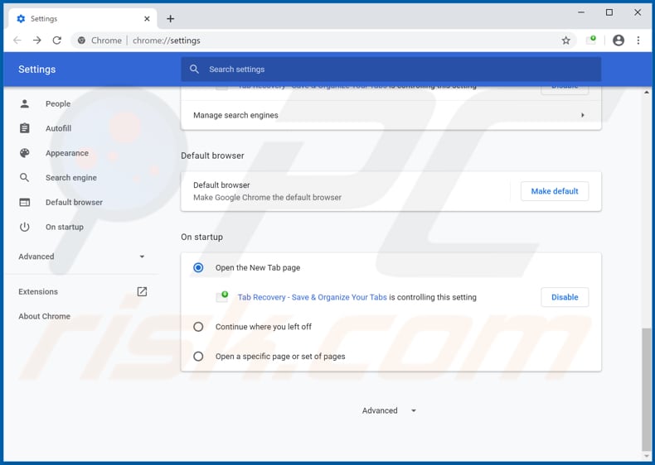Close the Settings tab
This screenshot has height=465, width=655.
[147, 19]
